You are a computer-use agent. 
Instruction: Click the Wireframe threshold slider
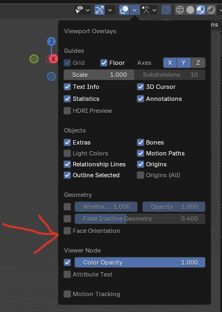106,207
